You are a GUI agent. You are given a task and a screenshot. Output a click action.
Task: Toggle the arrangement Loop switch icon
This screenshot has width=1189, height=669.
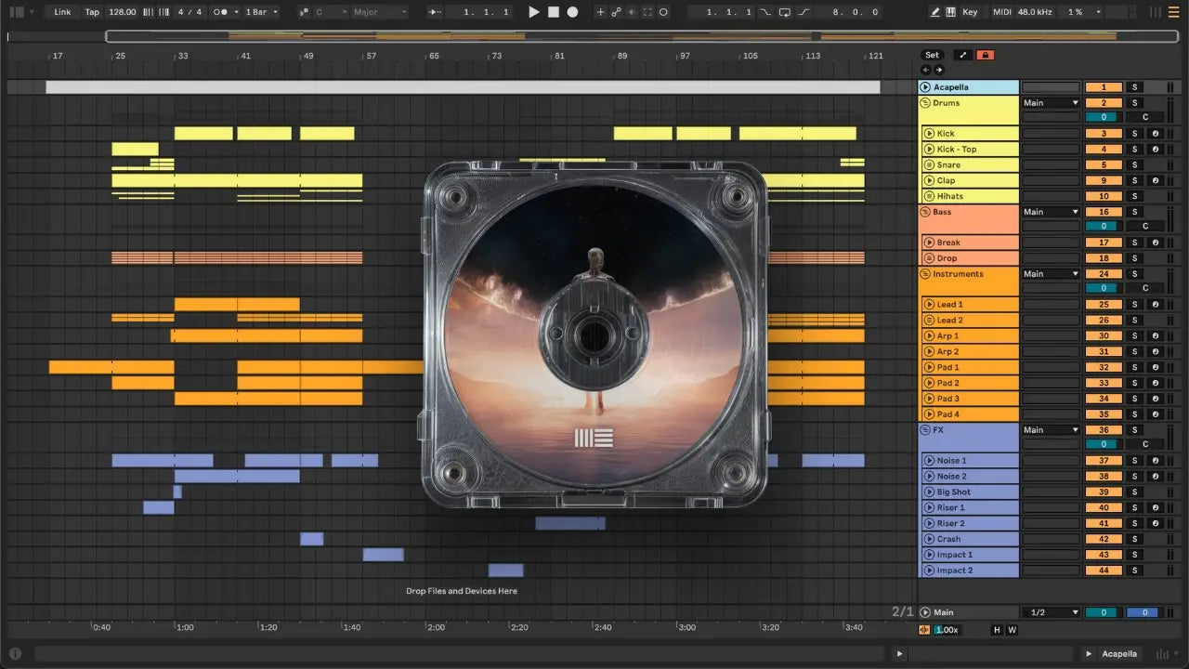[785, 12]
